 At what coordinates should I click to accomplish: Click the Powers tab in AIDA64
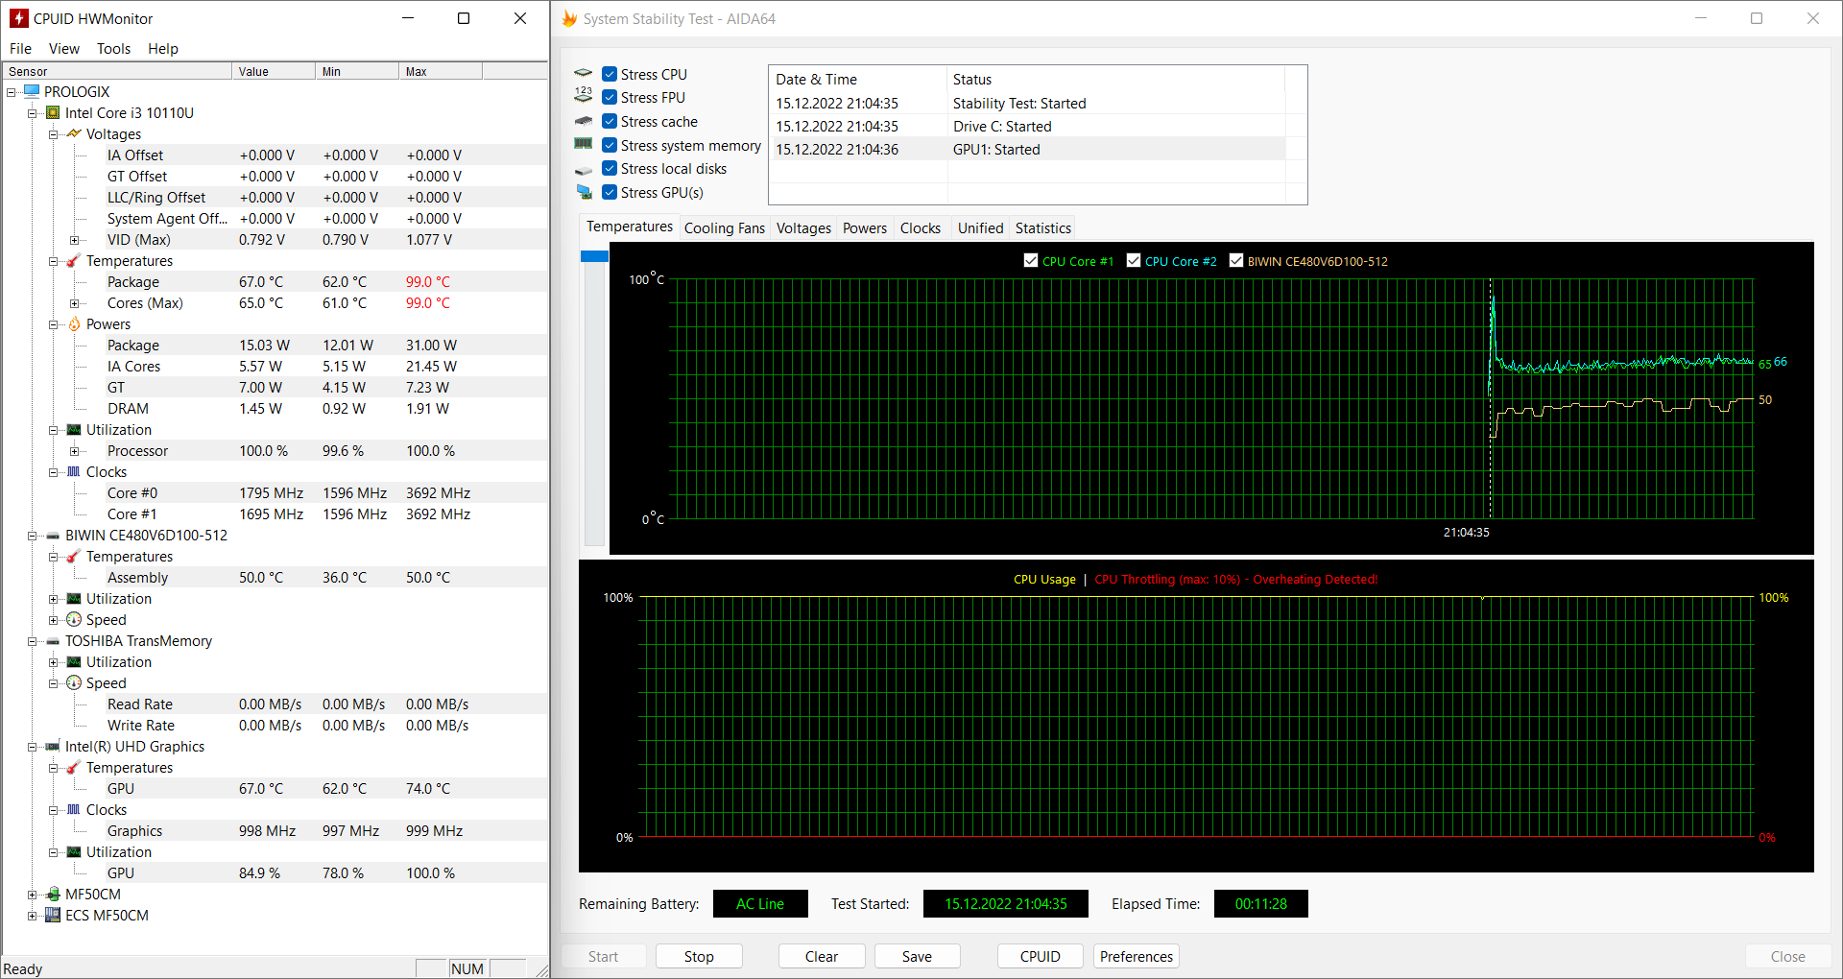tap(864, 227)
